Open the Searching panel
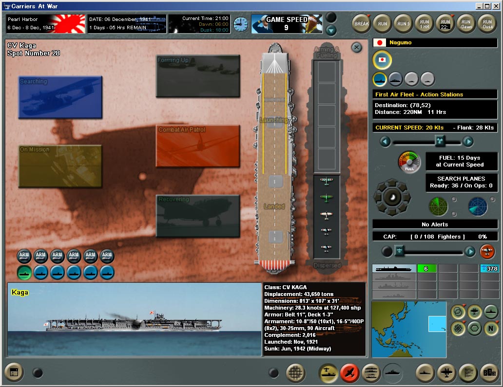Image resolution: width=503 pixels, height=387 pixels. pos(60,97)
